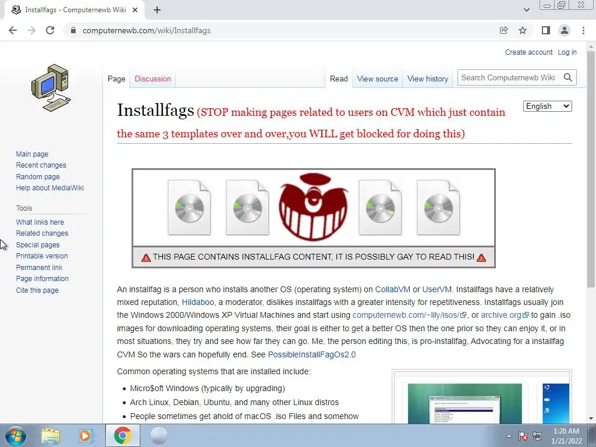
Task: Close the Installfags browser tab
Action: point(135,10)
